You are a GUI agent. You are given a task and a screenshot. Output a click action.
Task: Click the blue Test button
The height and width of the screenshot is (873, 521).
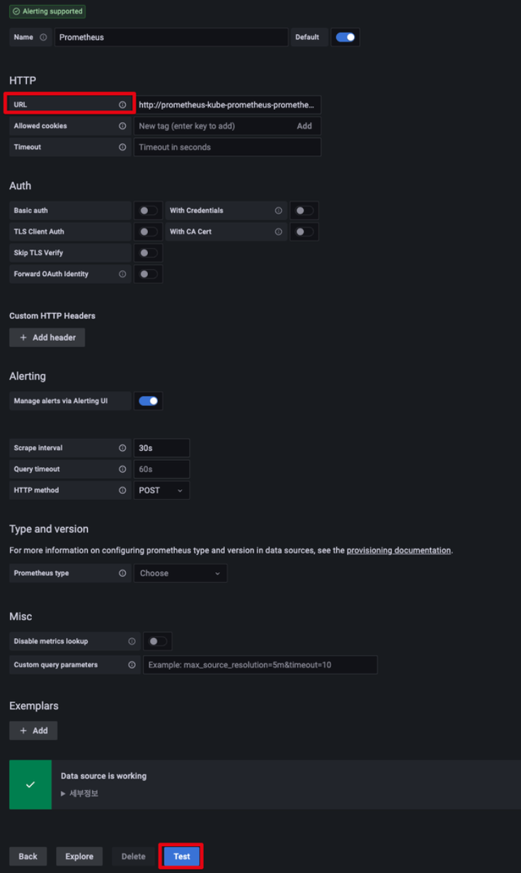[182, 857]
